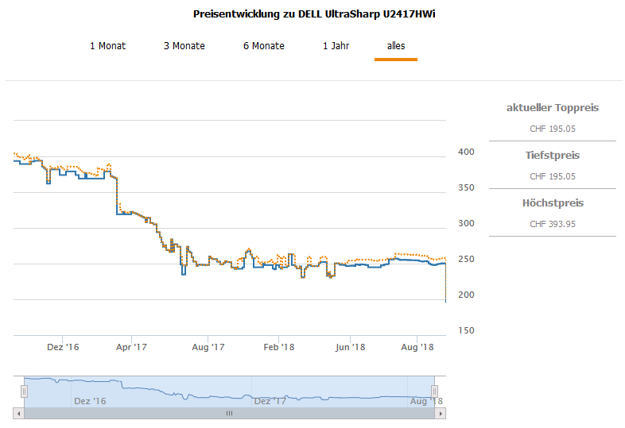625x428 pixels.
Task: Select the alles tab
Action: point(396,46)
